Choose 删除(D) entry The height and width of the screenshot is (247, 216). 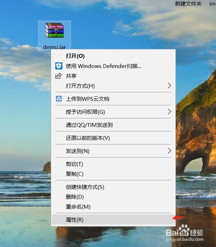pos(113,197)
